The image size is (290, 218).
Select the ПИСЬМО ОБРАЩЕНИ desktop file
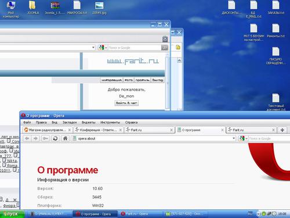(276, 56)
